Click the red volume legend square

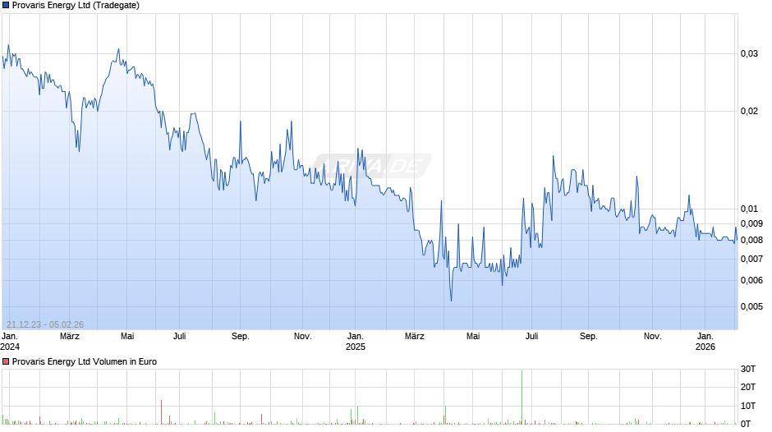coord(6,361)
